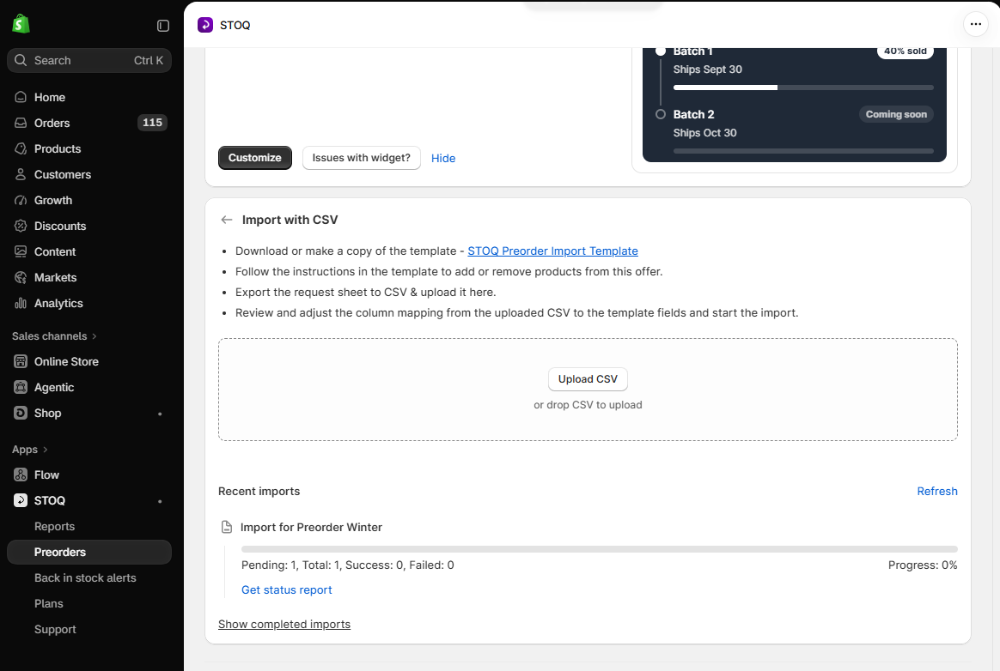Image resolution: width=1000 pixels, height=671 pixels.
Task: Expand the Apps section chevron
Action: [46, 450]
